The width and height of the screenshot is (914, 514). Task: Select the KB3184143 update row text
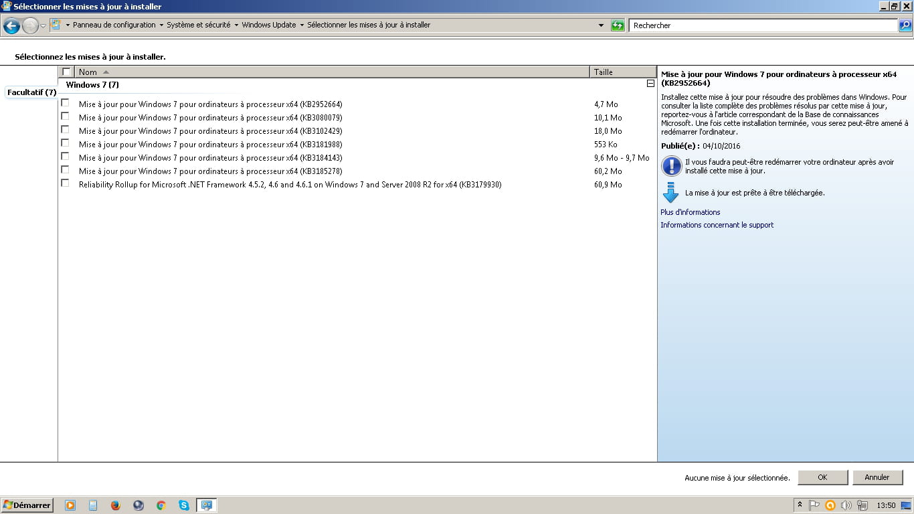tap(210, 158)
